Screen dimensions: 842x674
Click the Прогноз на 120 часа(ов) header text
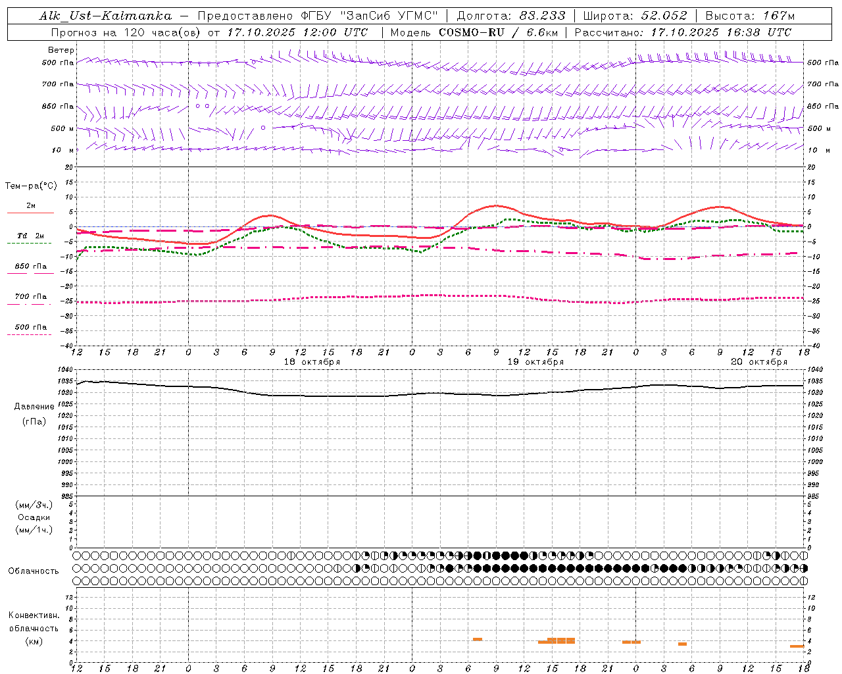127,32
